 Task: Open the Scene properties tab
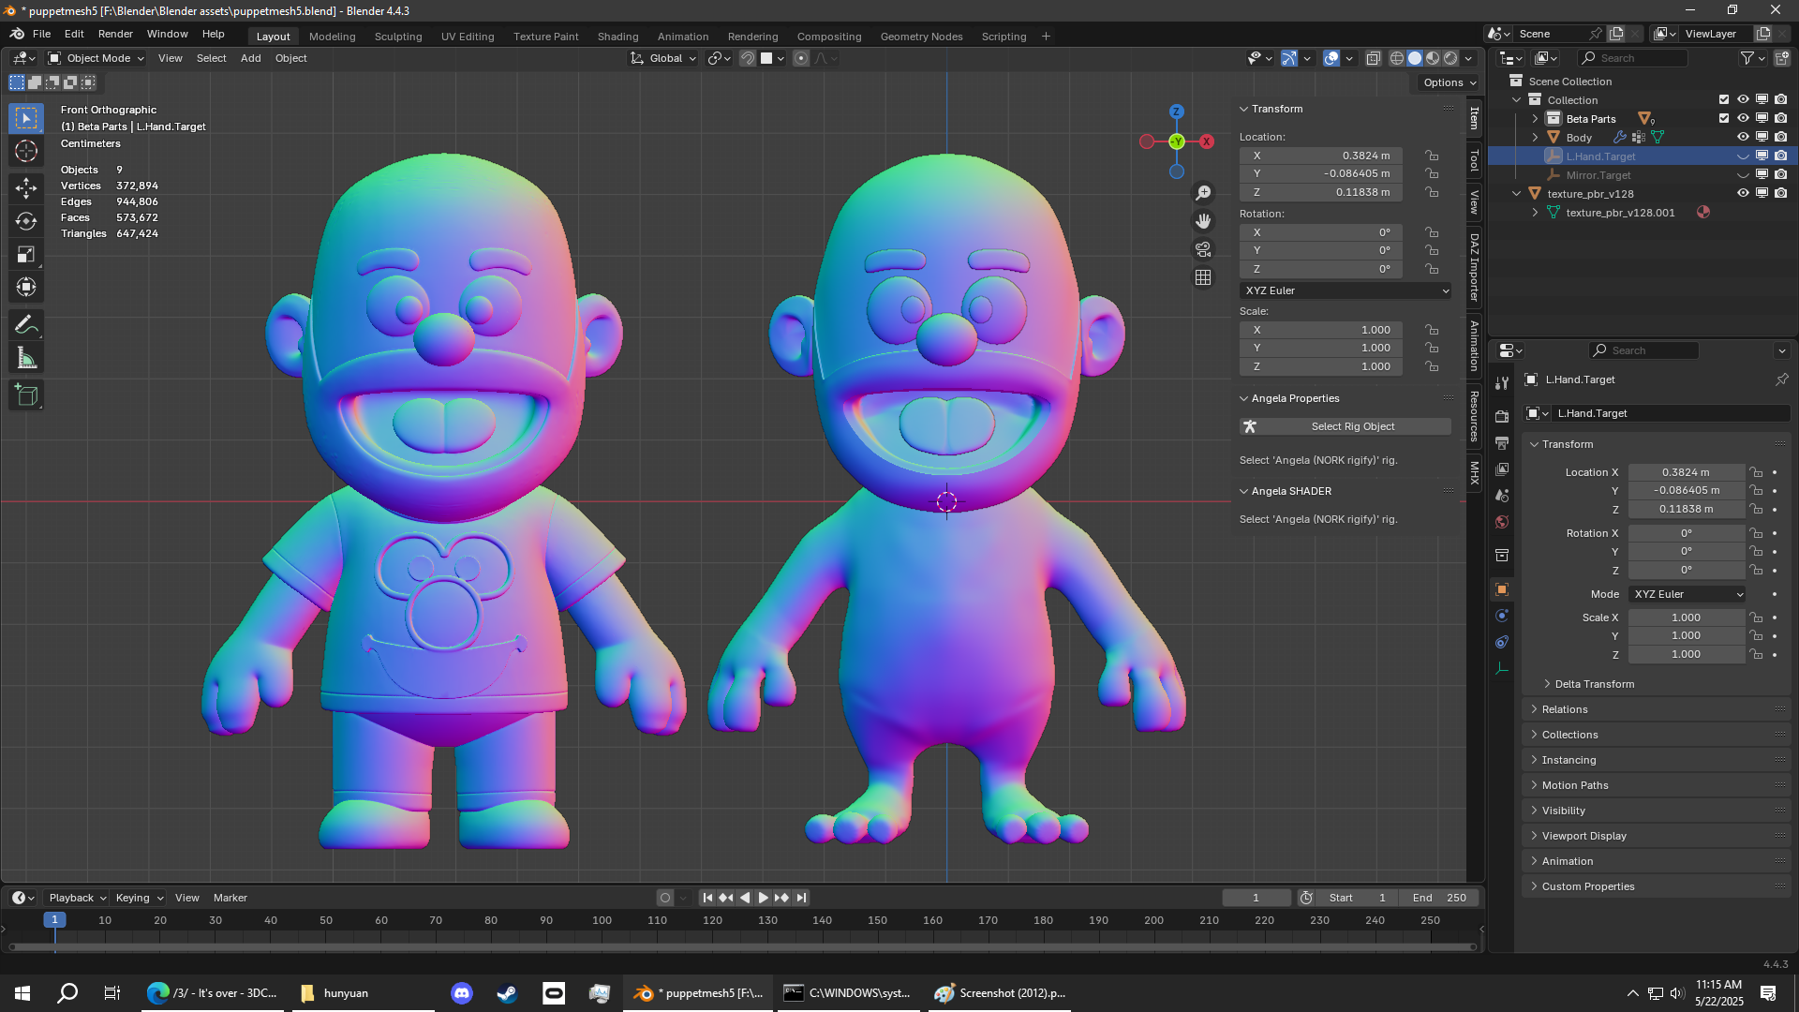point(1502,495)
